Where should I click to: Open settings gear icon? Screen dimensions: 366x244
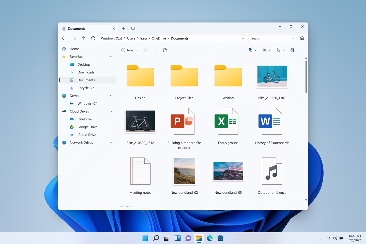click(x=302, y=38)
